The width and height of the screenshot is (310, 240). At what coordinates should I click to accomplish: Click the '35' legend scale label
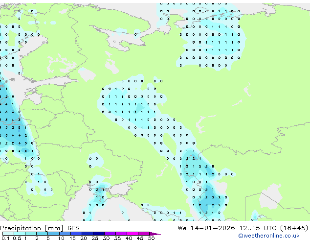pos(117,238)
